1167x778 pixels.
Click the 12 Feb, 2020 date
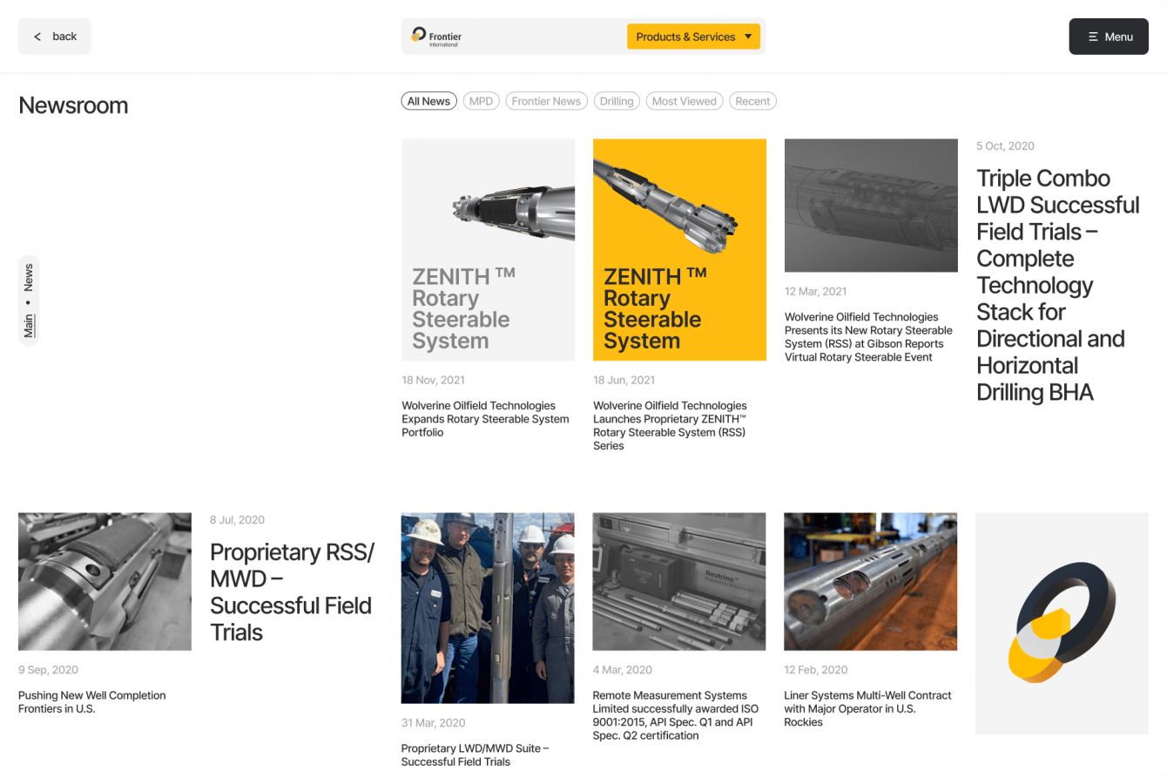click(x=815, y=670)
